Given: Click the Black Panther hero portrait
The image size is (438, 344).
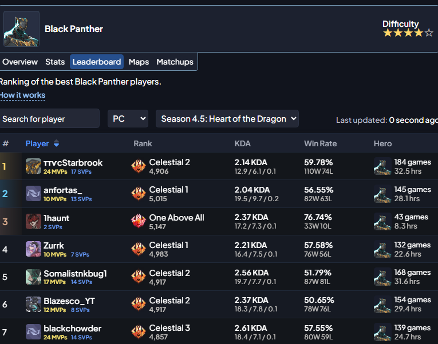Looking at the screenshot, I should click(x=21, y=29).
